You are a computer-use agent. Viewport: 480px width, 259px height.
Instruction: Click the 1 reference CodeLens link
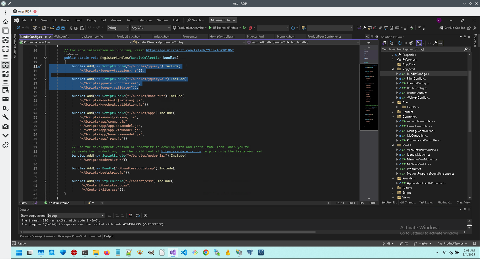click(x=71, y=54)
